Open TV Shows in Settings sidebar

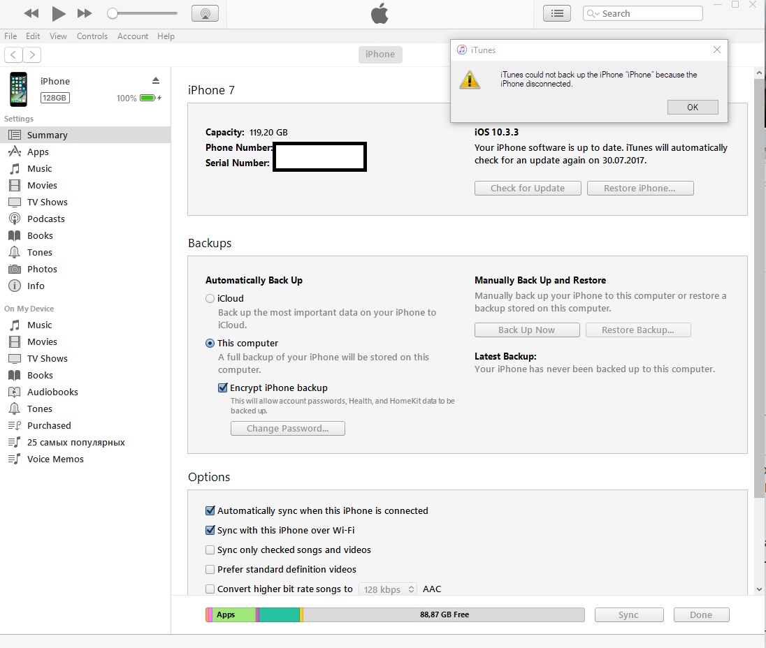pyautogui.click(x=85, y=202)
